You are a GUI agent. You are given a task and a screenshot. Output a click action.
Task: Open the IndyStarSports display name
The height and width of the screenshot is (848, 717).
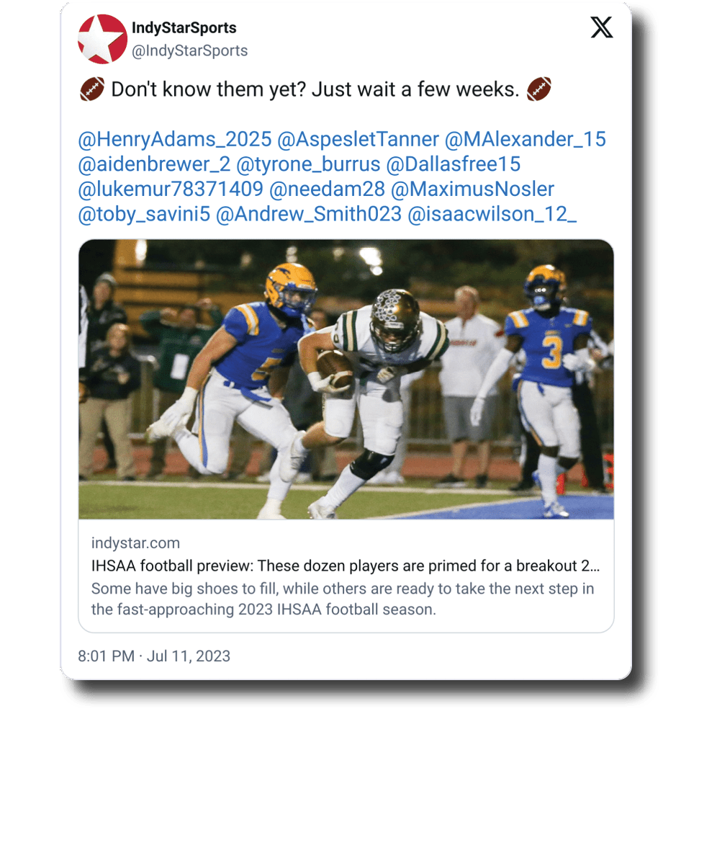pyautogui.click(x=184, y=27)
